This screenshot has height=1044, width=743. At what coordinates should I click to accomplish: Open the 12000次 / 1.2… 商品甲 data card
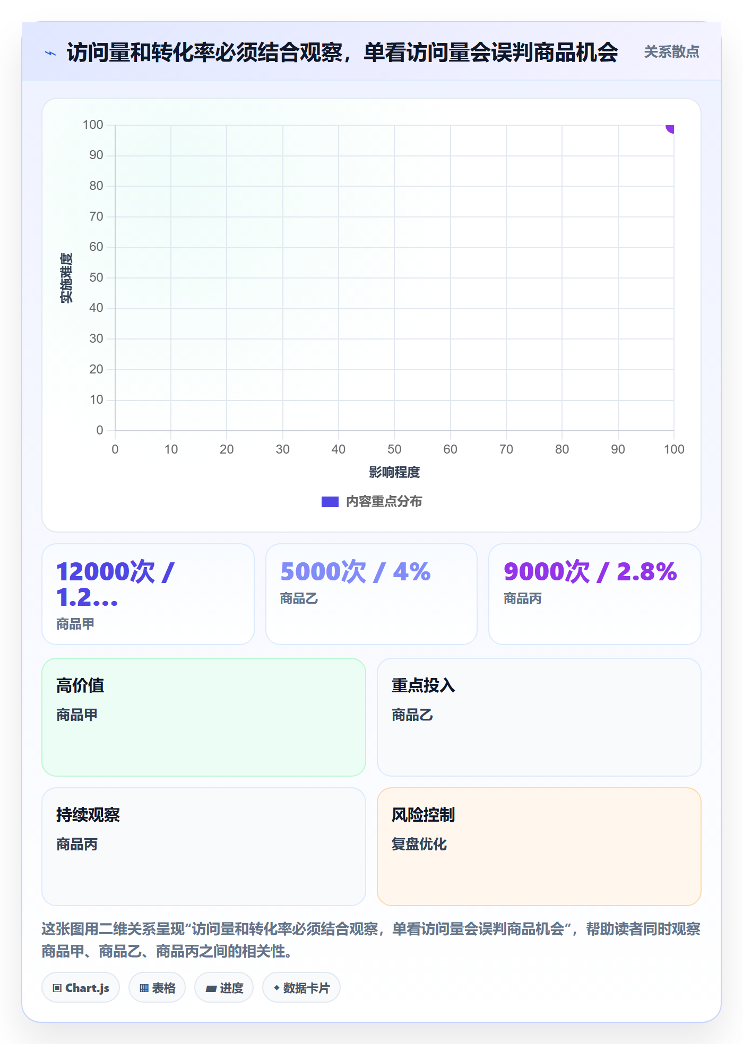pyautogui.click(x=148, y=594)
